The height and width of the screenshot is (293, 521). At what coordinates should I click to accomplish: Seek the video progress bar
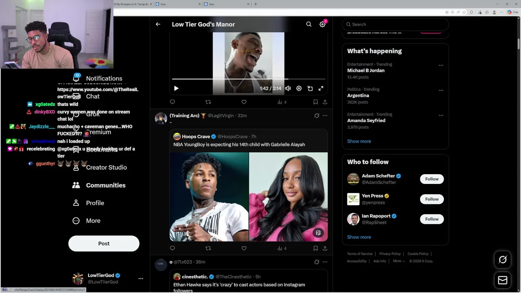pyautogui.click(x=249, y=79)
